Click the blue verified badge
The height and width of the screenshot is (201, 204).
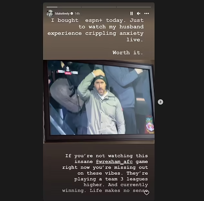tap(72, 14)
